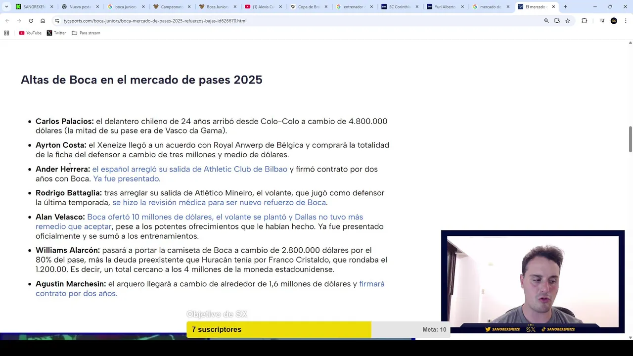Close the active El mercado tab
The height and width of the screenshot is (356, 633).
553,7
